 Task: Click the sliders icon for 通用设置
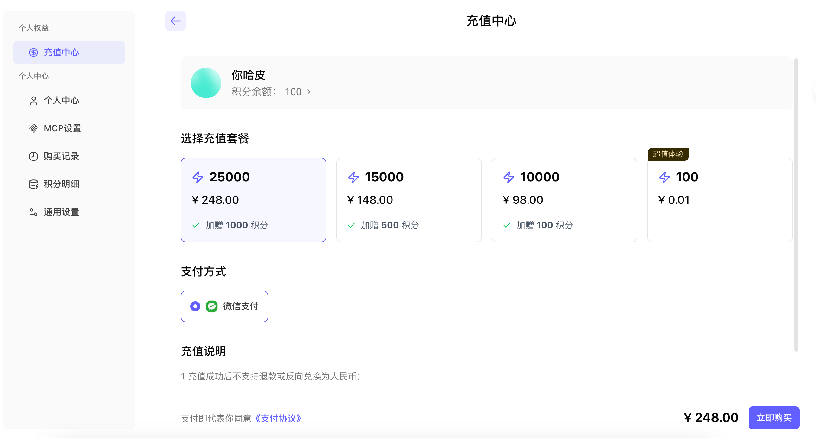pos(33,212)
